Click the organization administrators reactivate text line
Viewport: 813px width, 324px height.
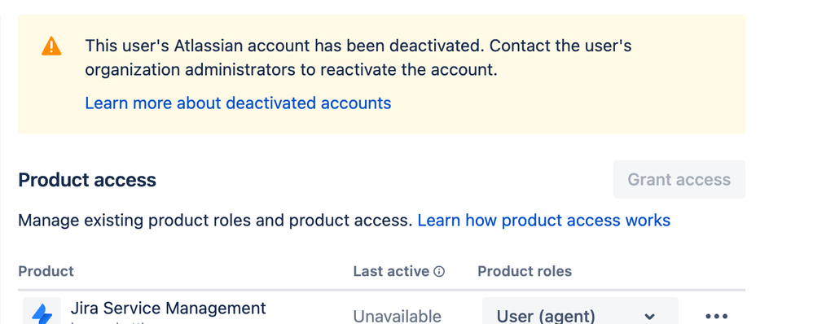click(x=292, y=70)
